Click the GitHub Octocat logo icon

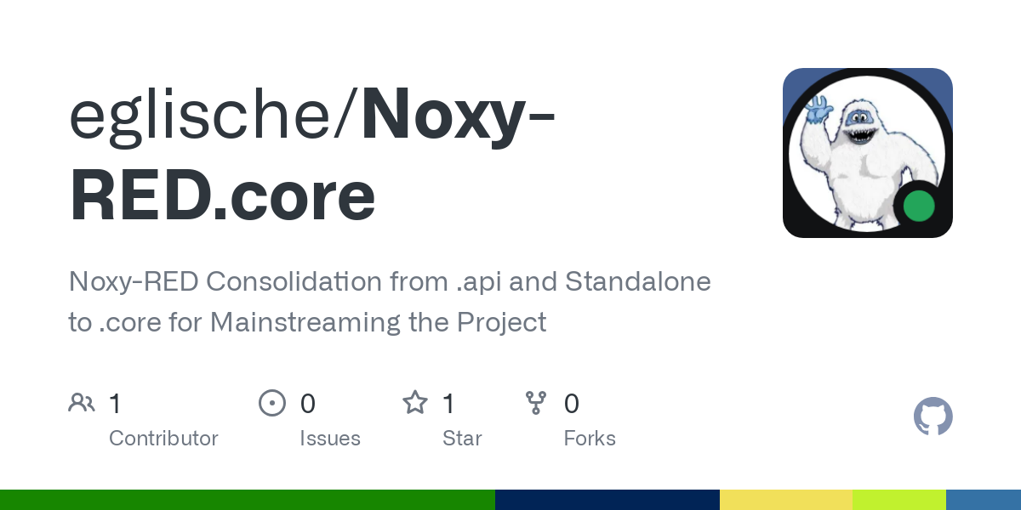click(x=933, y=416)
